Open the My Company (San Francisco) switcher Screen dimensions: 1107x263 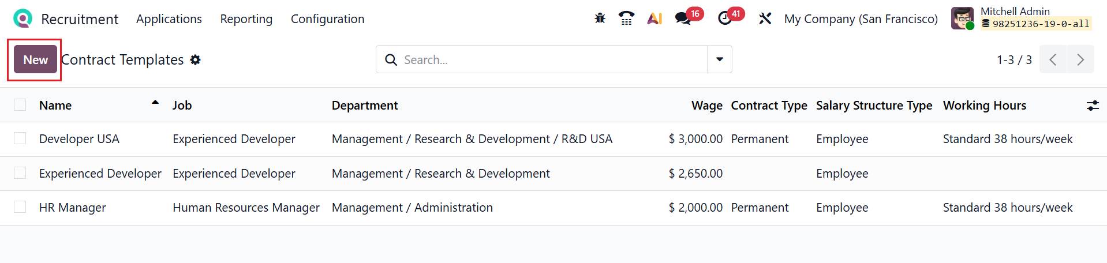(861, 19)
